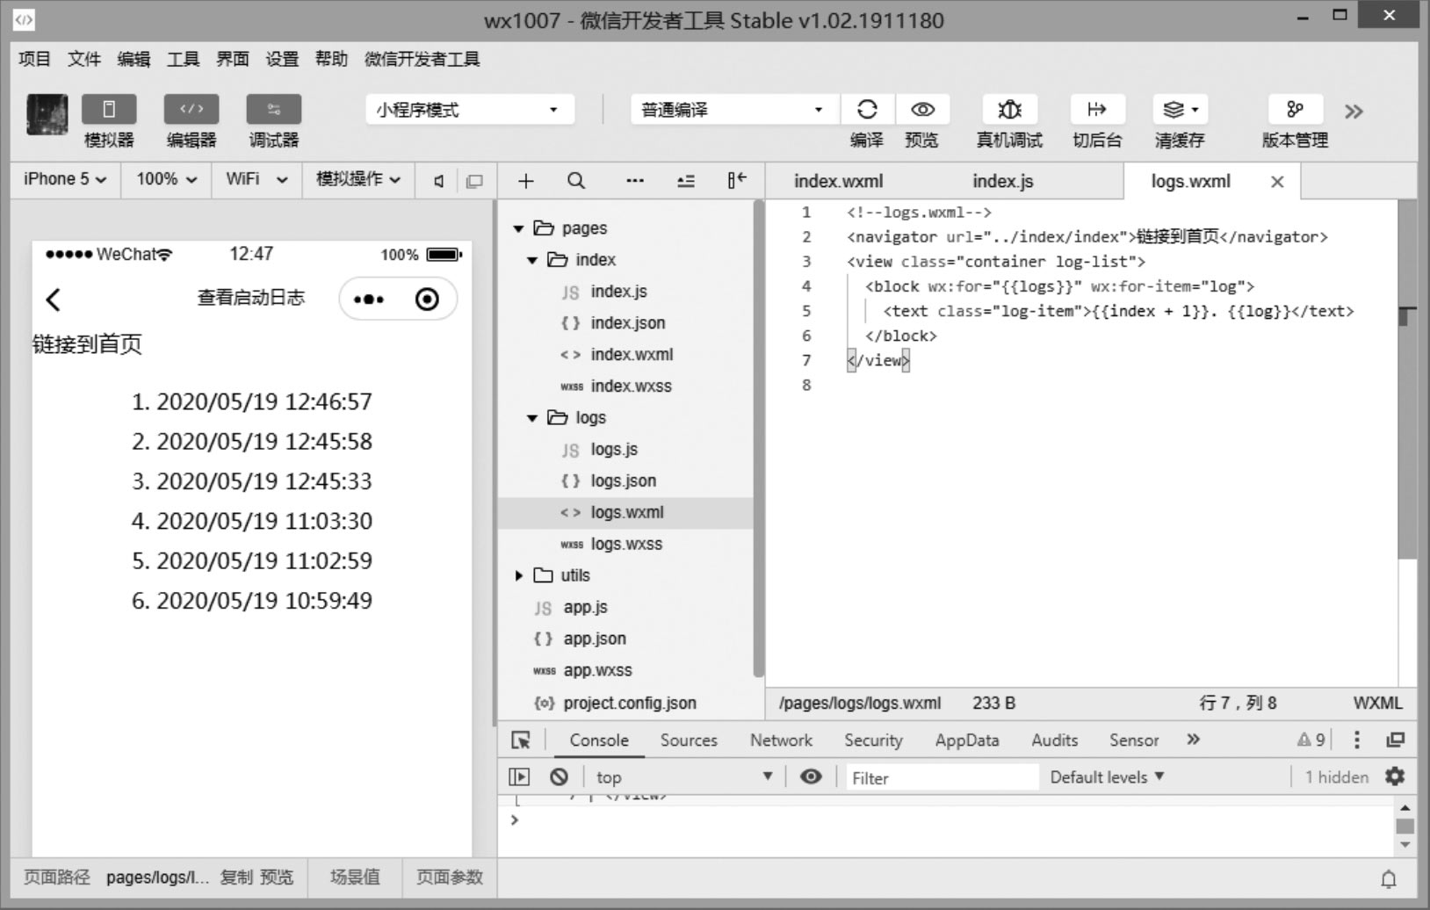Click the project avatar thumbnail
1430x910 pixels.
click(x=47, y=114)
